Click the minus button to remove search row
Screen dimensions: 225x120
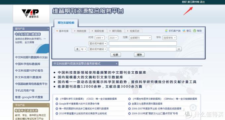179,49
